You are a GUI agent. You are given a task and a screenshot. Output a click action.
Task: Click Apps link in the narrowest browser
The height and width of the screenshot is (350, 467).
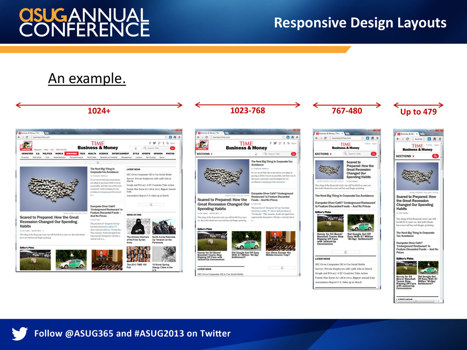(436, 145)
